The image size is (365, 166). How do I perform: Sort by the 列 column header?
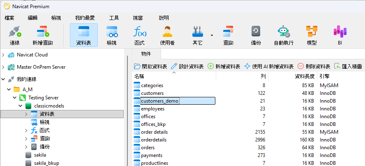(x=242, y=76)
